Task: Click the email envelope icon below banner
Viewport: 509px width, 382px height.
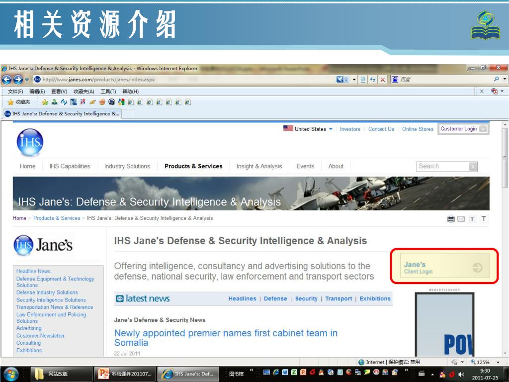Action: [461, 219]
